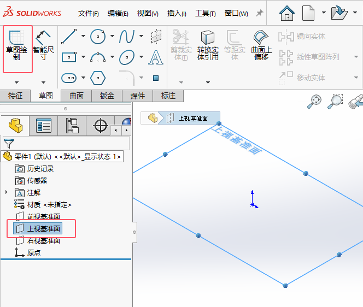Click the panel collapse handle
Viewport: 363px width, 307px height.
[134, 232]
